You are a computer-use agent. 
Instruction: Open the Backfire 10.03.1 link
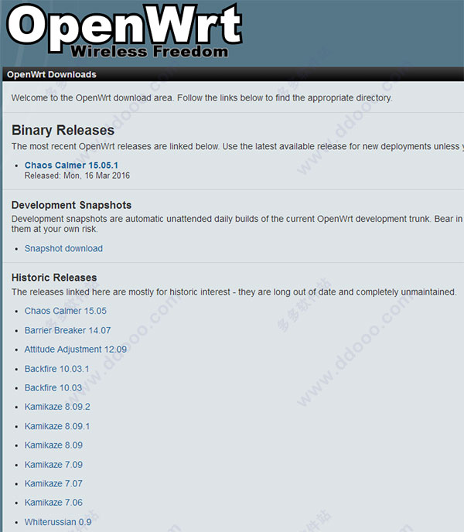tap(56, 369)
